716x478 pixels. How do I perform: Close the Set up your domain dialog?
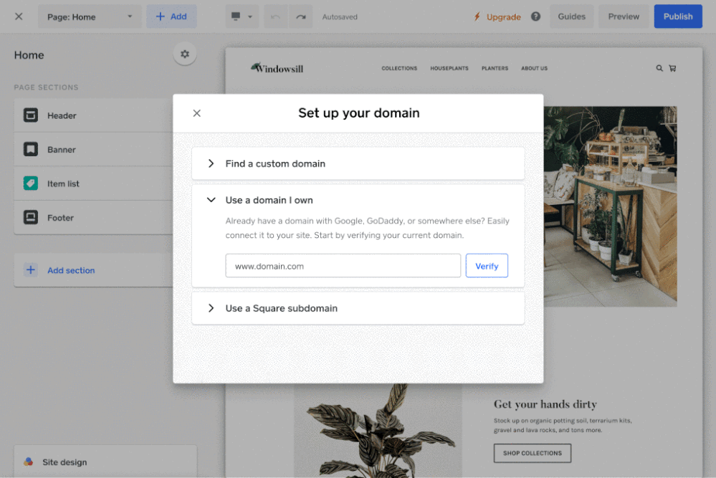(x=197, y=113)
